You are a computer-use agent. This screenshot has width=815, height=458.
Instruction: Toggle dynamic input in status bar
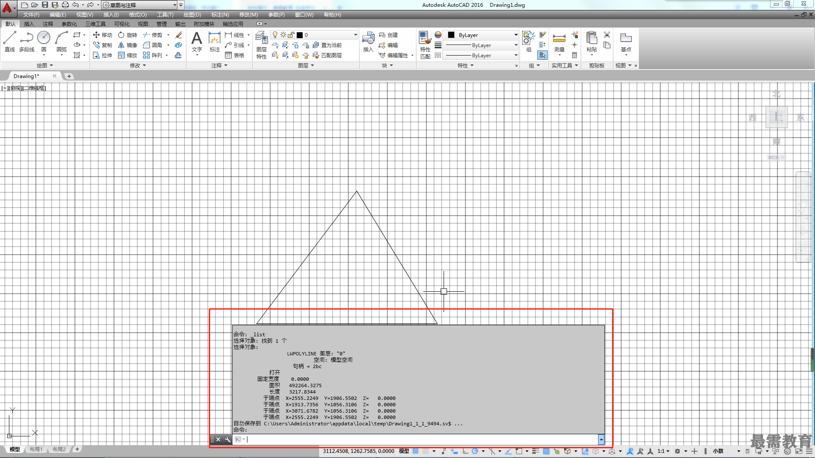coord(454,451)
